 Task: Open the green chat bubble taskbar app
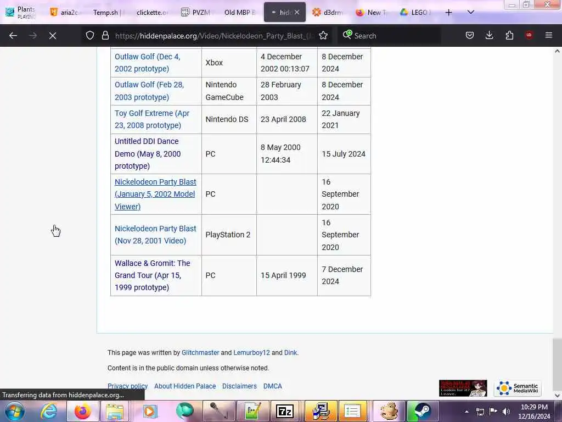point(184,411)
